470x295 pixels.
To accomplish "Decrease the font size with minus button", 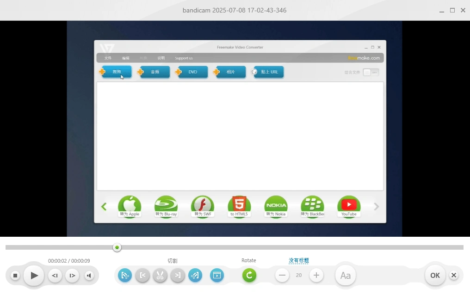I will tap(282, 276).
